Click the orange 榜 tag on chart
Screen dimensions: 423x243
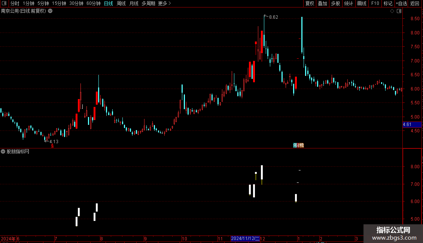click(x=302, y=145)
